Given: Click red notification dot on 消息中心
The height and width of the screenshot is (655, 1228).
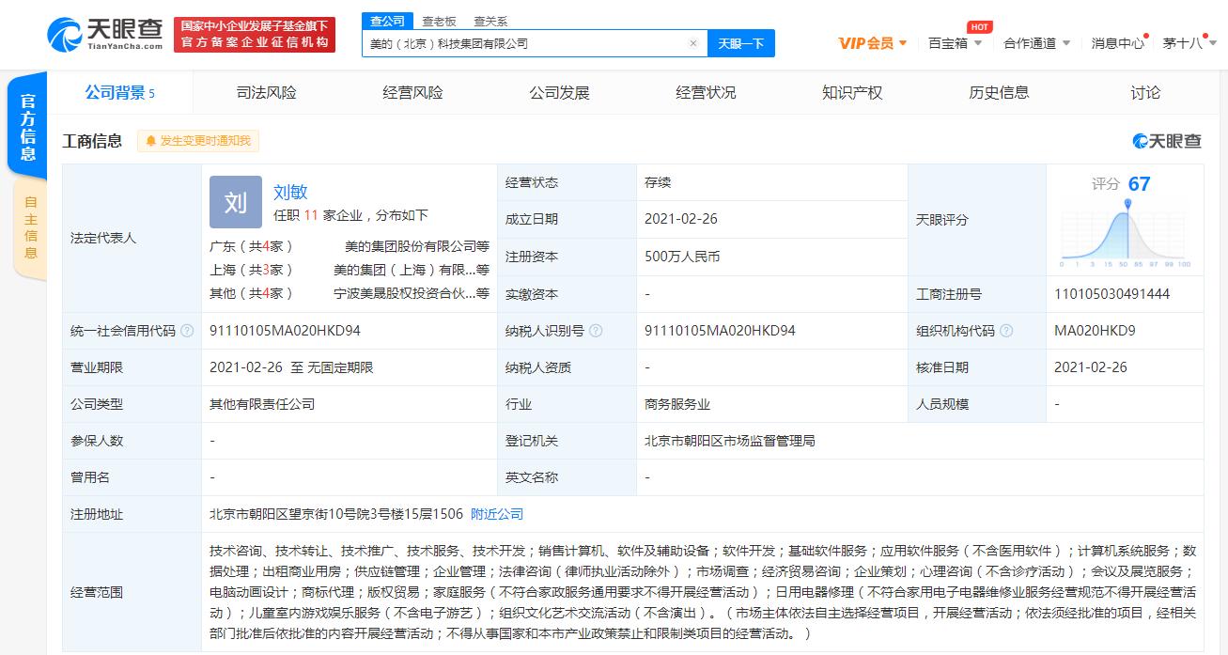Looking at the screenshot, I should pos(1148,35).
